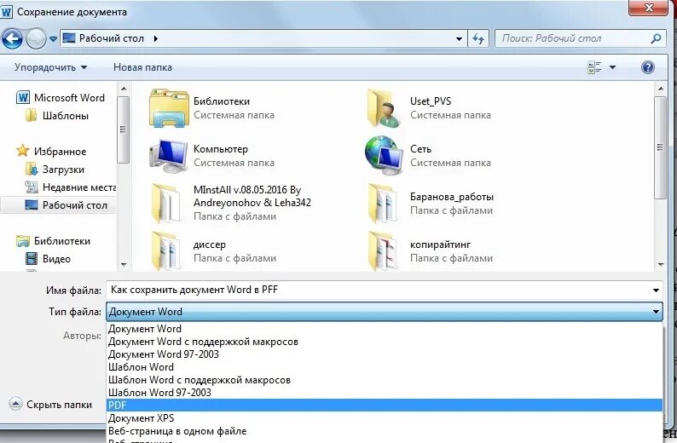Click file list scroll down arrow
This screenshot has height=443, width=677.
[661, 264]
